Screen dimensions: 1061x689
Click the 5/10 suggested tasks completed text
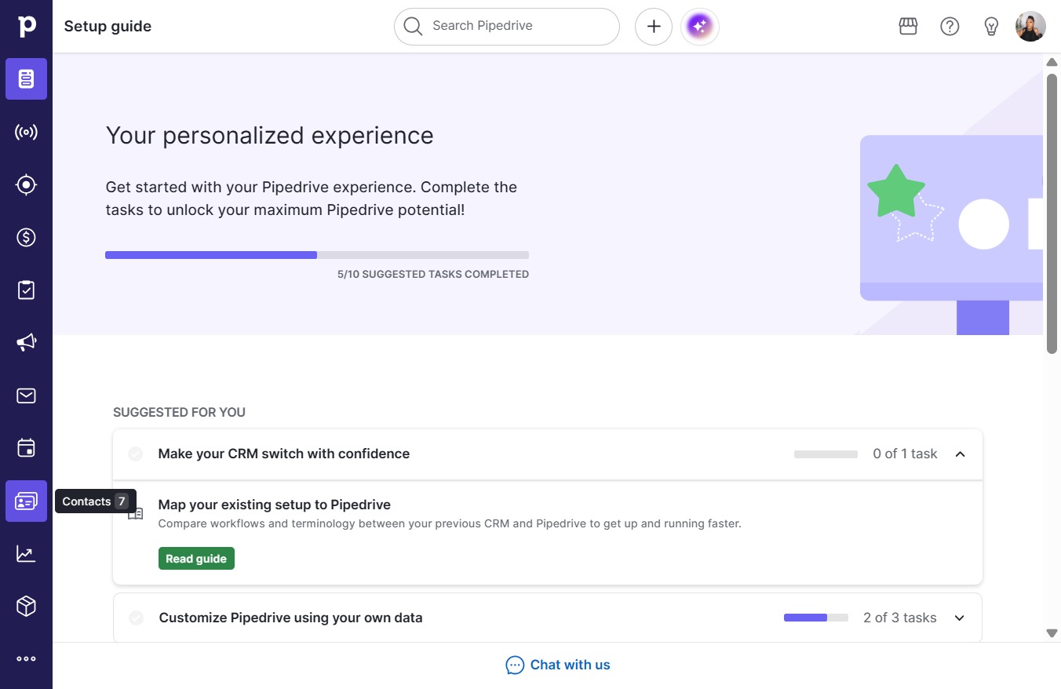(x=433, y=275)
